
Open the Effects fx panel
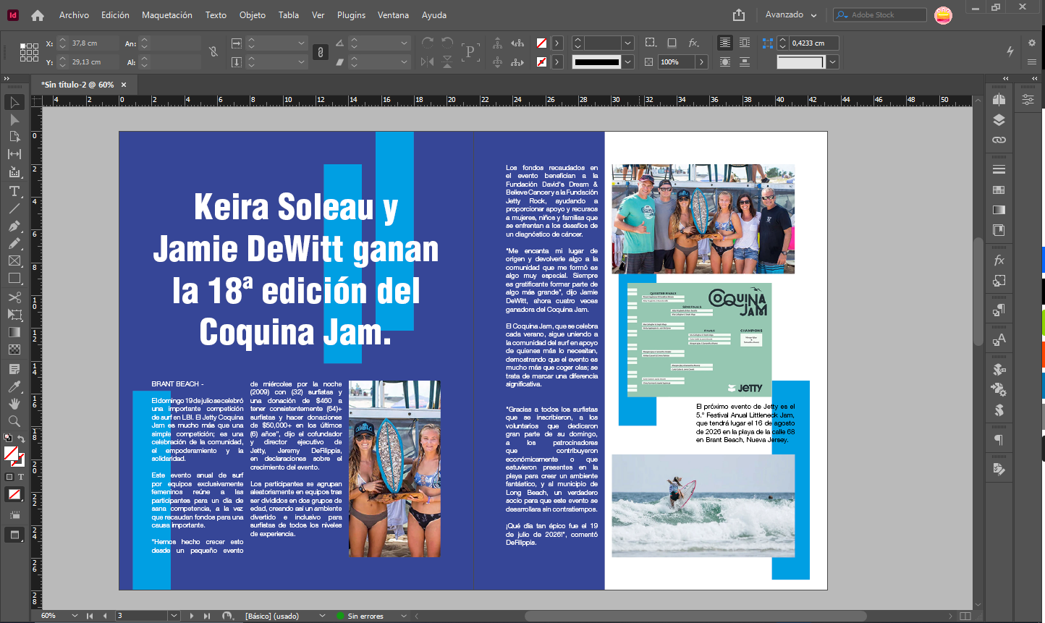pyautogui.click(x=999, y=260)
